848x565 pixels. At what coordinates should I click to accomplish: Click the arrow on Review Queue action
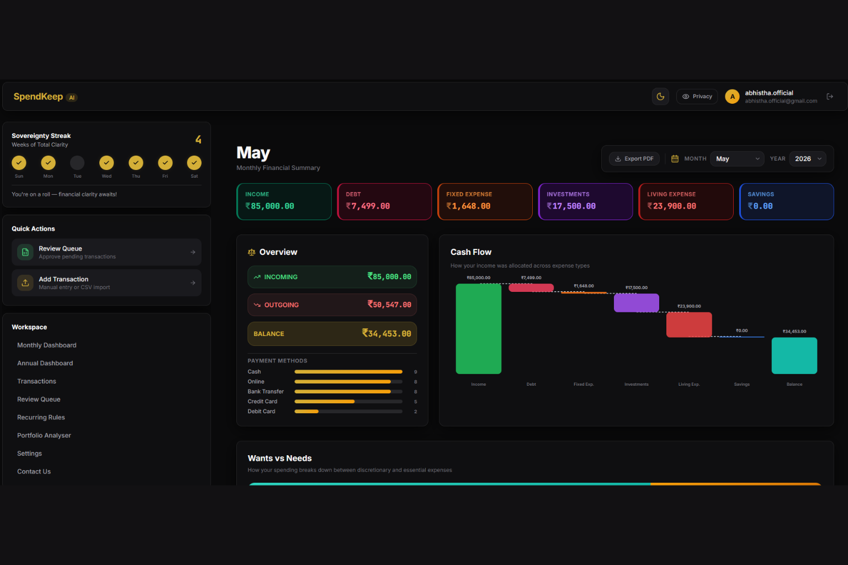click(x=193, y=252)
